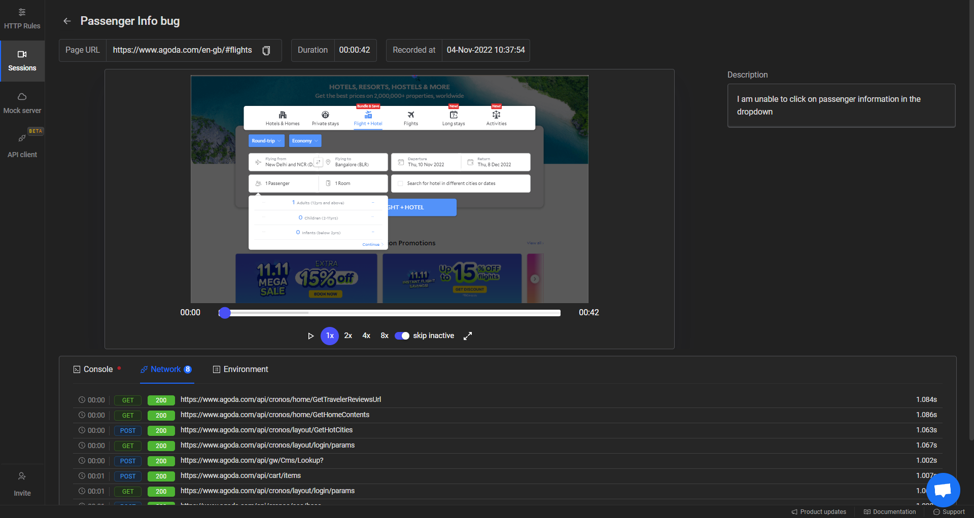Tick different cities or dates checkbox
Viewport: 974px width, 518px height.
[400, 183]
